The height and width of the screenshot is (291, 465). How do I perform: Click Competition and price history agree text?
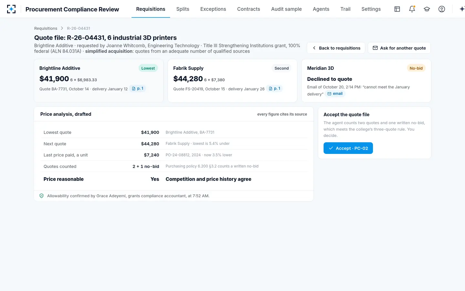pos(208,179)
